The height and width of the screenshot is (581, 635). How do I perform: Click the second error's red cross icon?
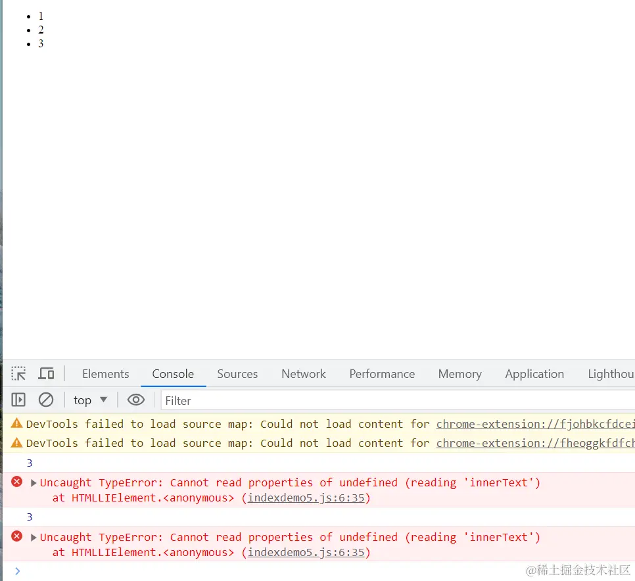pyautogui.click(x=16, y=536)
